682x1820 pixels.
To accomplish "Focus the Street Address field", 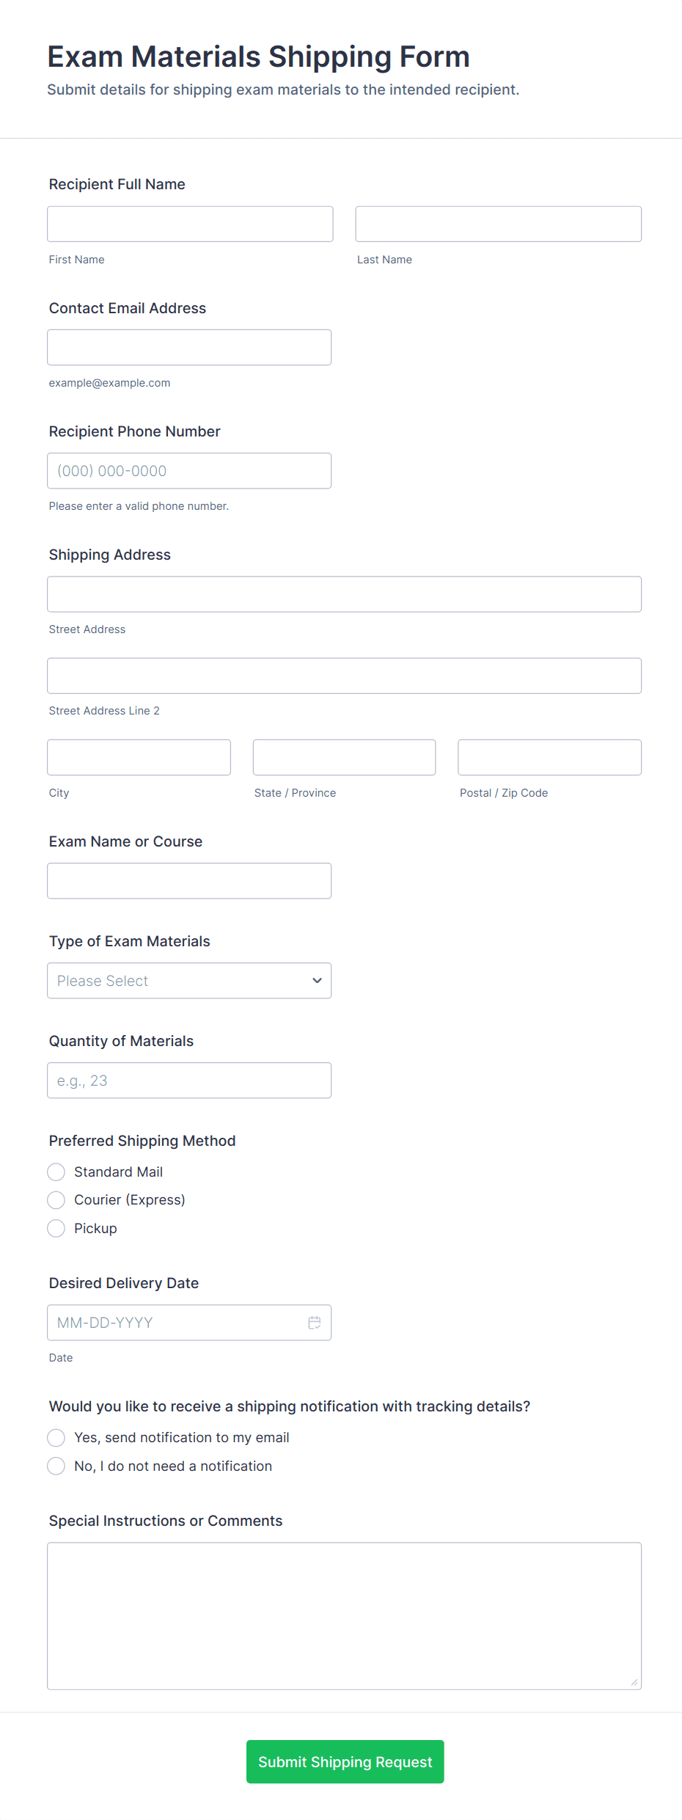I will [344, 594].
